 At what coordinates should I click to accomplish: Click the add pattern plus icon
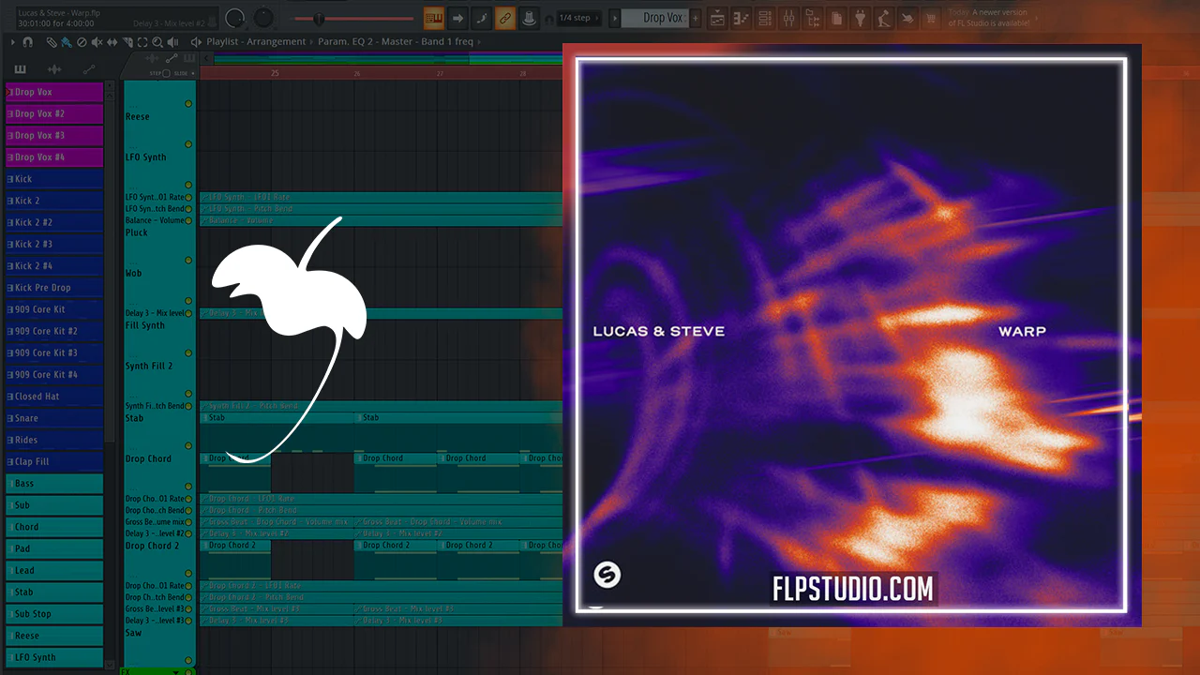pos(696,18)
